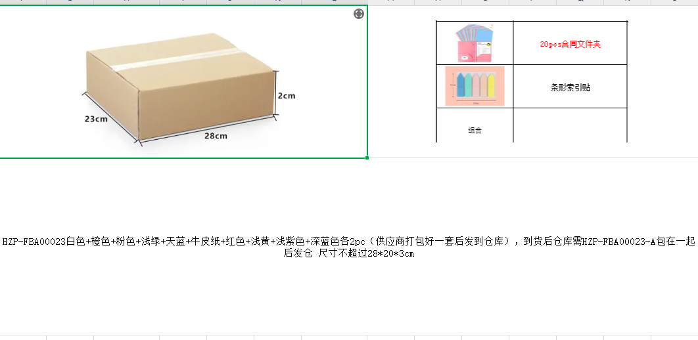Select the colorful index sticker thumbnail
This screenshot has height=340, width=698.
[475, 86]
